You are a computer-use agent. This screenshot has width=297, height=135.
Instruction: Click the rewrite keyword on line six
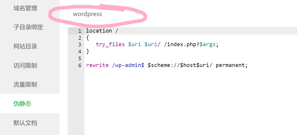click(97, 65)
